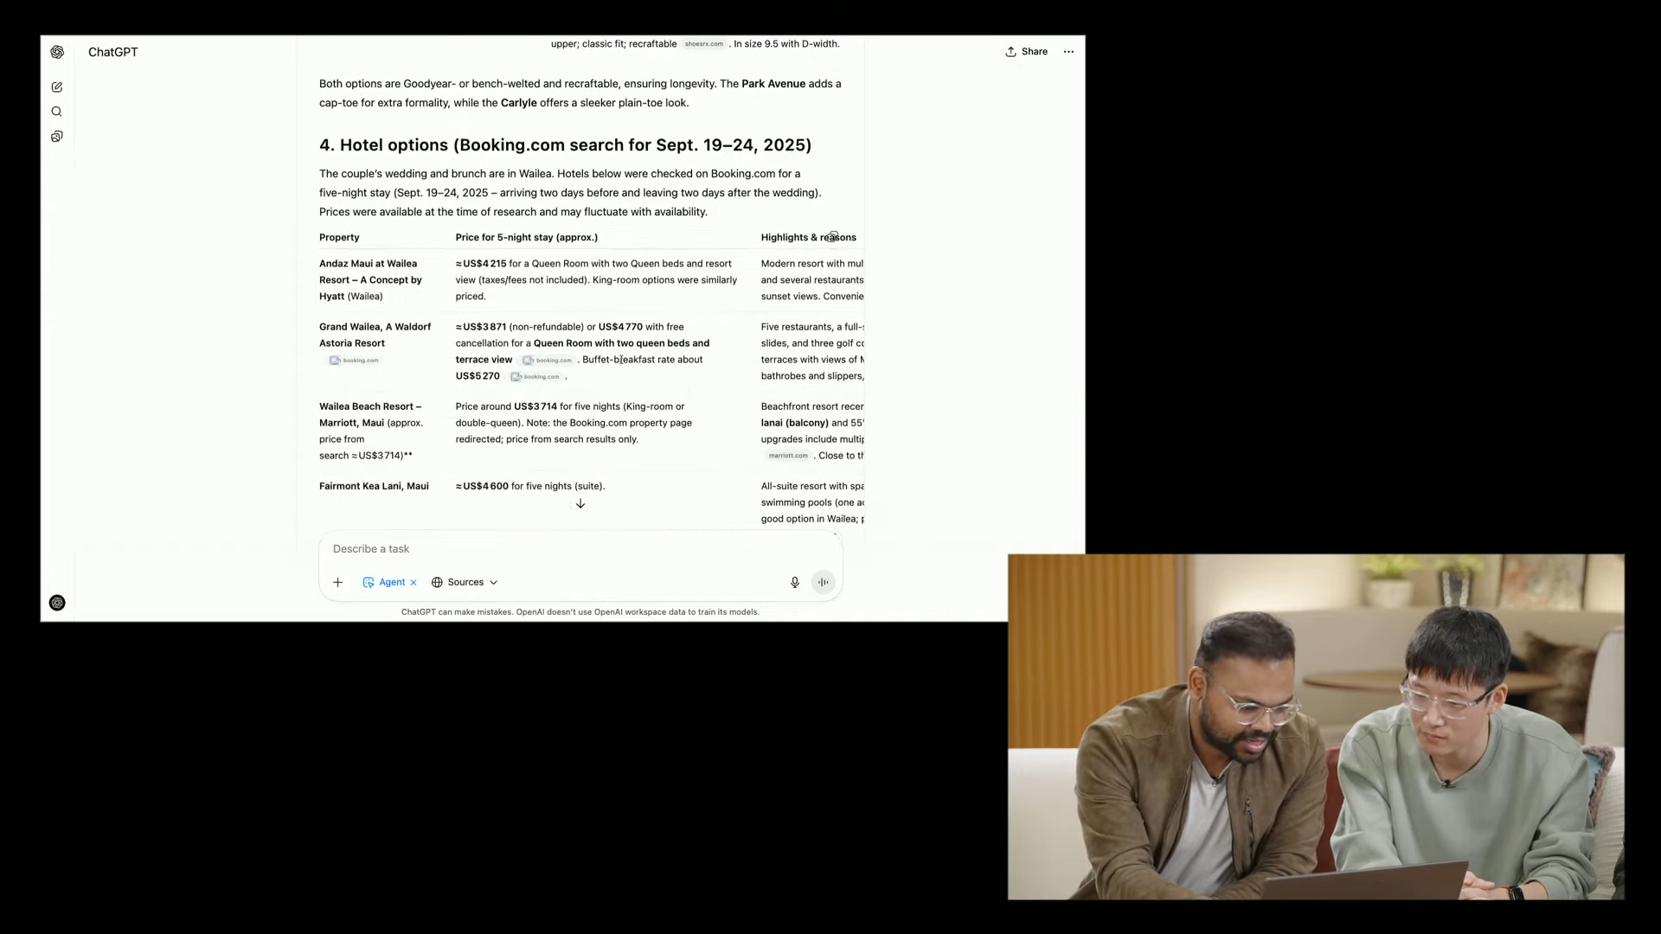Click the US$3 714 price text

pyautogui.click(x=535, y=406)
